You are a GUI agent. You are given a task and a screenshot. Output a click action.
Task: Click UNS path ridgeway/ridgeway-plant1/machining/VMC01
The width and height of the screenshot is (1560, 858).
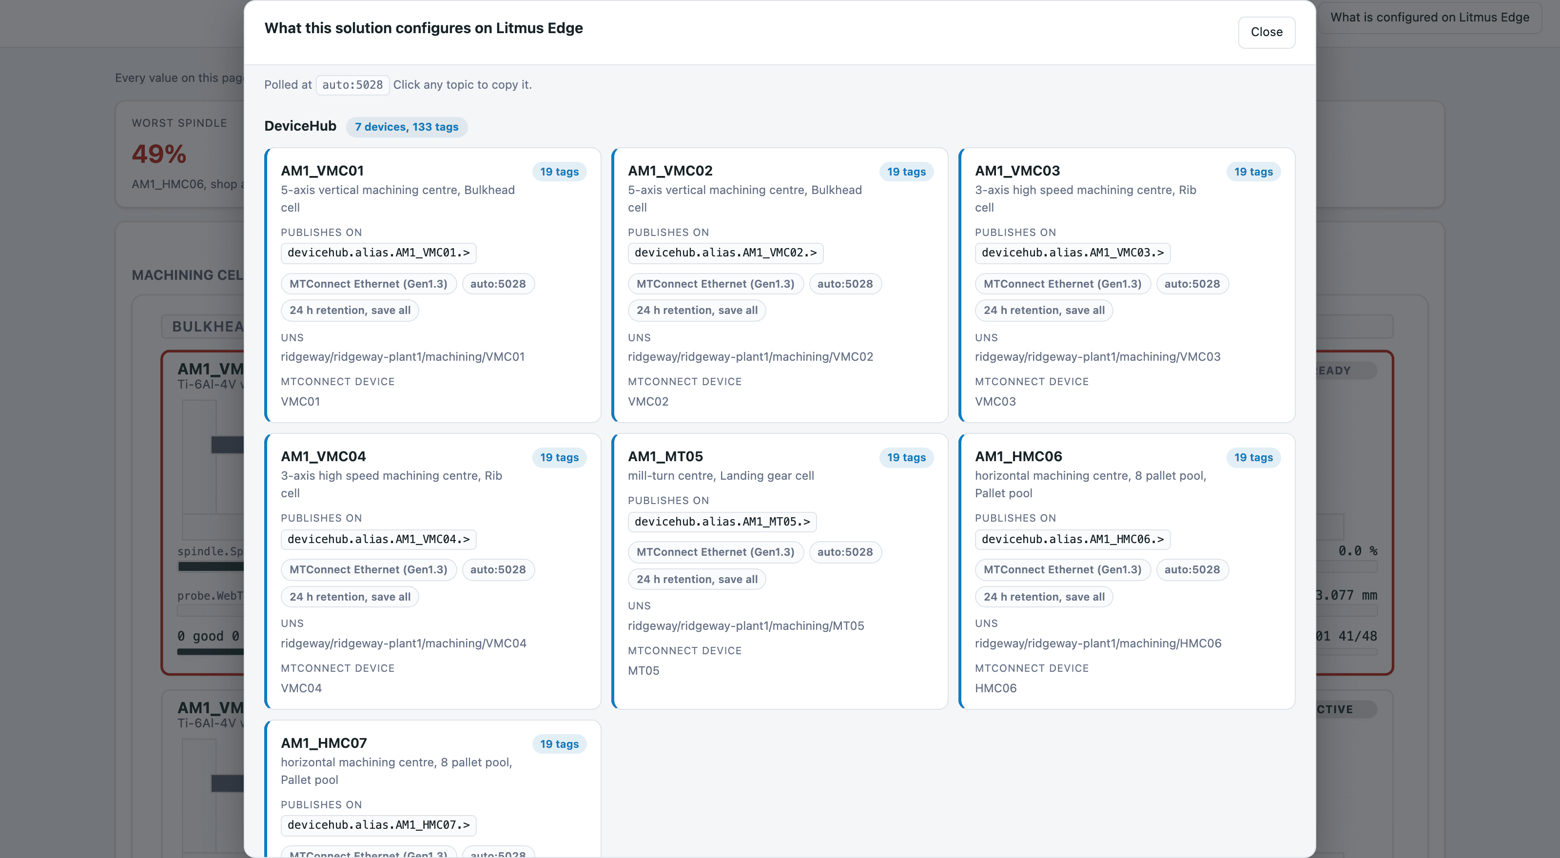(403, 357)
